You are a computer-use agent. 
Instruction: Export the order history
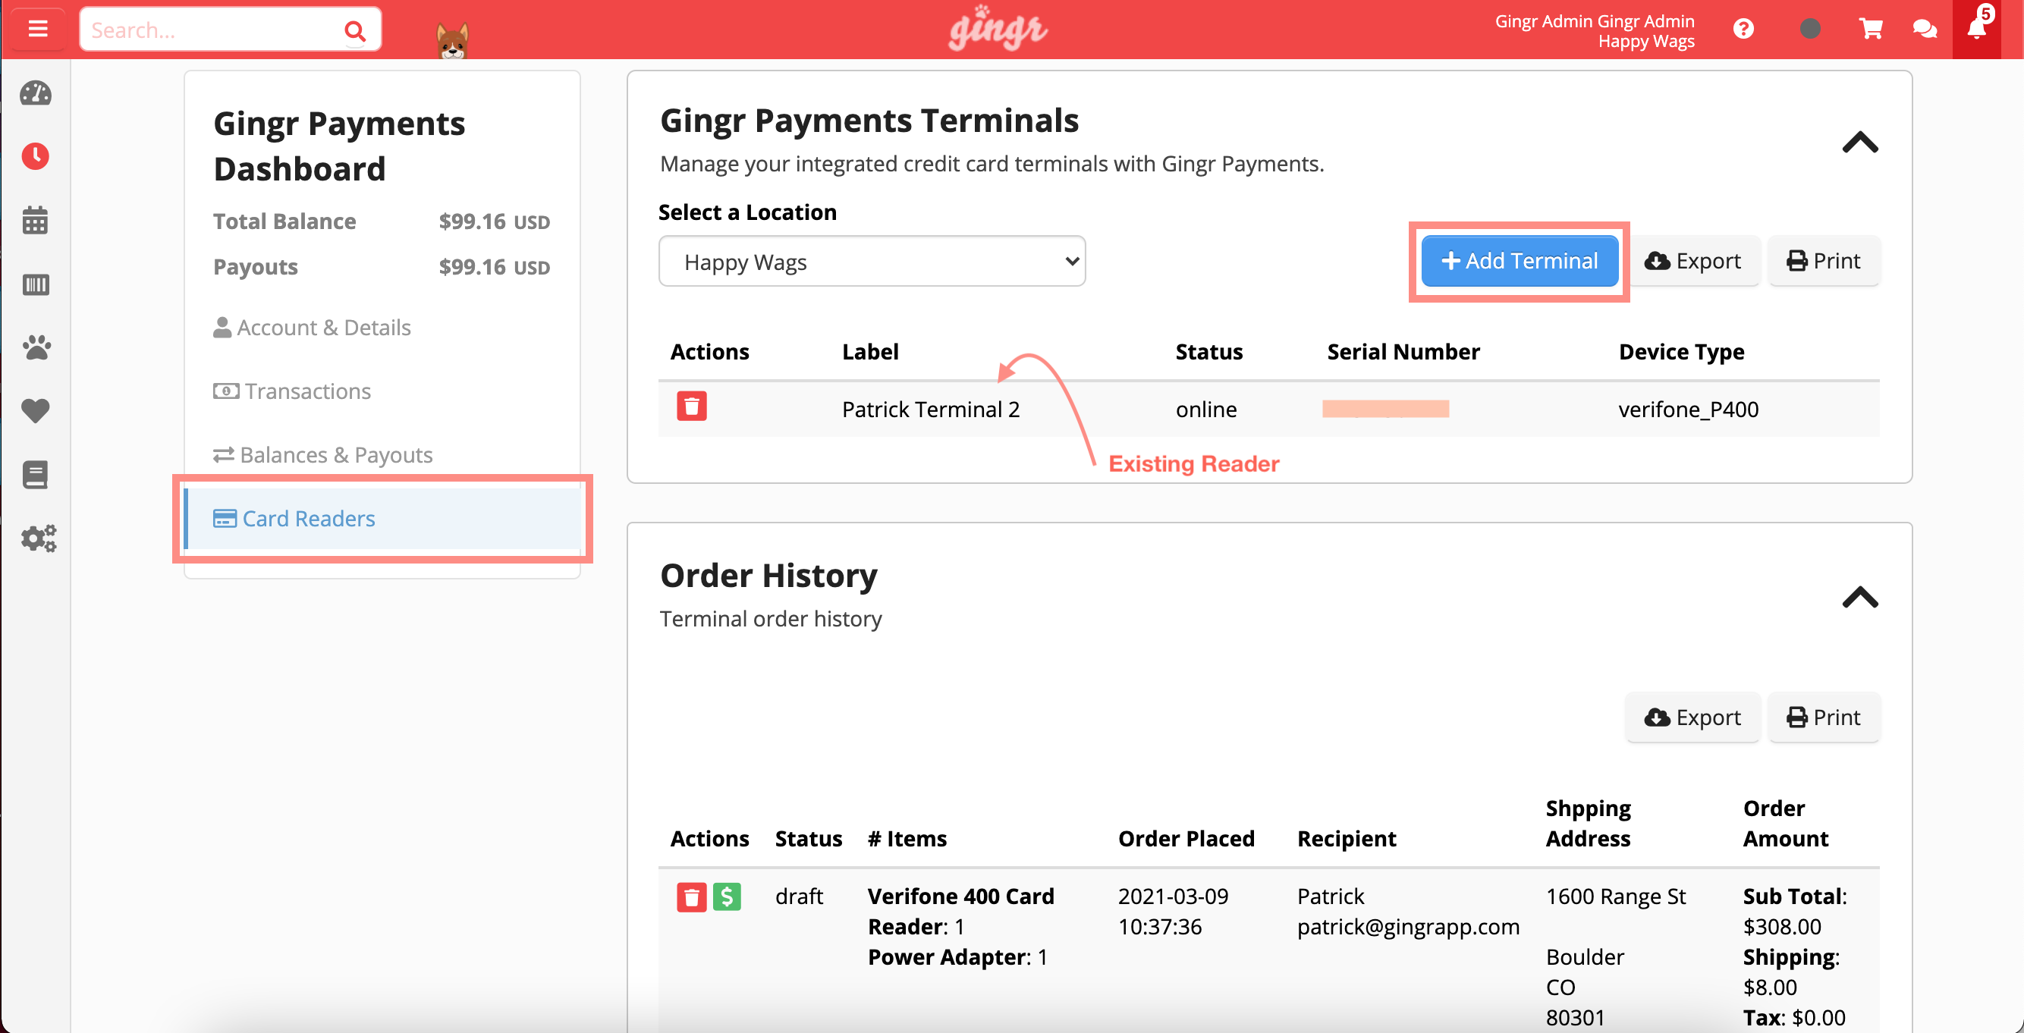1692,717
